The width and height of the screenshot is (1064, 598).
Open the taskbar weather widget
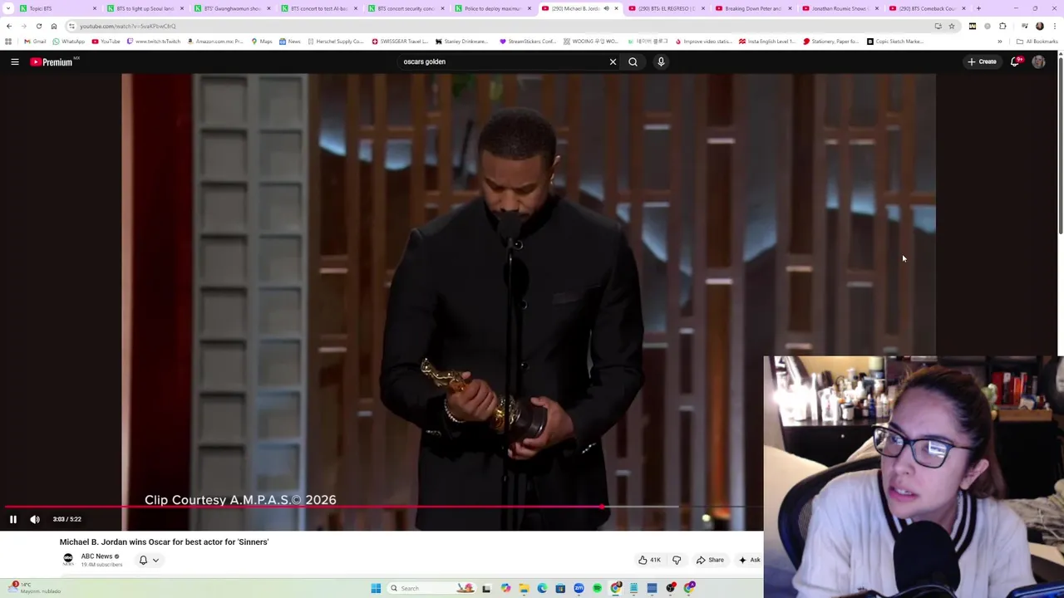tap(33, 588)
